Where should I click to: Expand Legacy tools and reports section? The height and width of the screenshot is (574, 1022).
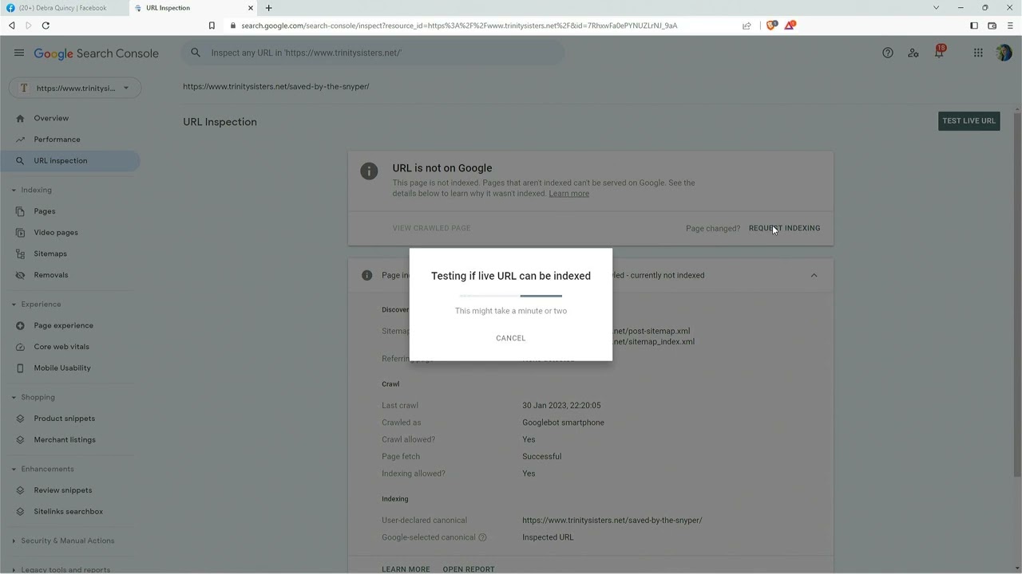point(14,569)
